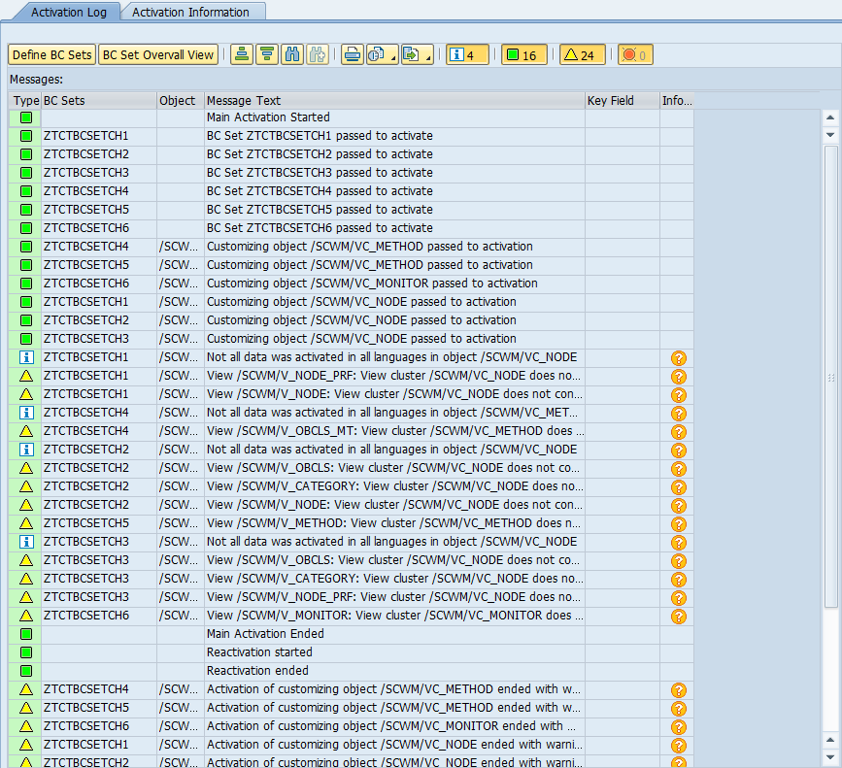Click the Sort descending toolbar icon
Screen dimensions: 842x768
[x=266, y=55]
